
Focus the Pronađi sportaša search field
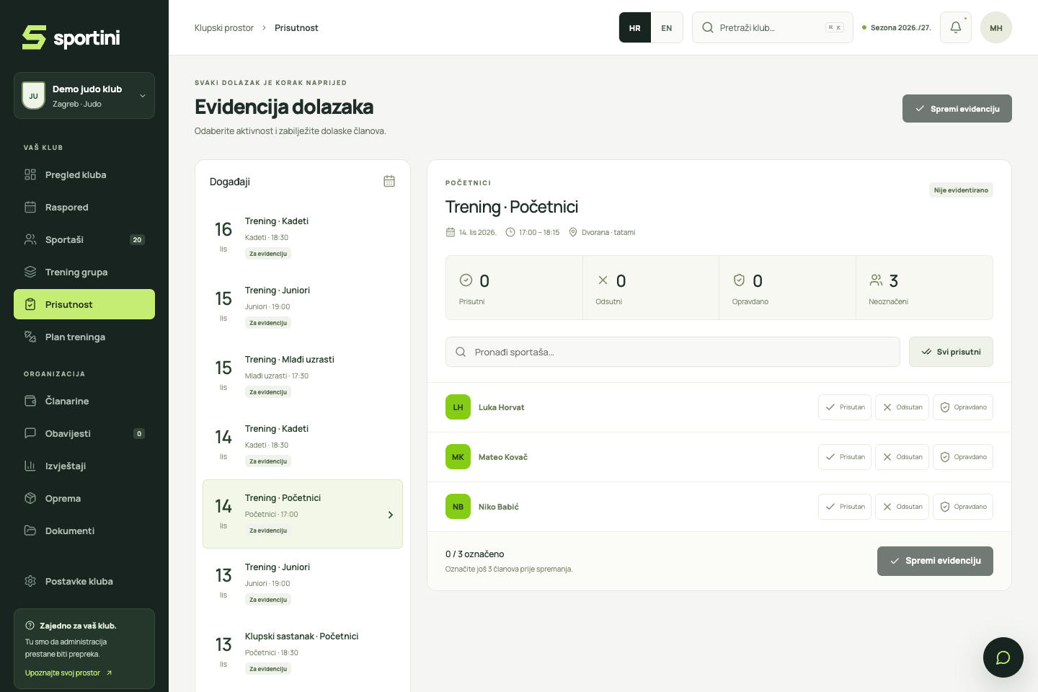673,352
